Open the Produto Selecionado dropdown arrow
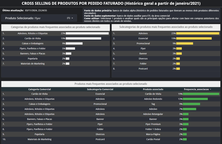Viewport: 222px width, 144px height. pyautogui.click(x=72, y=18)
